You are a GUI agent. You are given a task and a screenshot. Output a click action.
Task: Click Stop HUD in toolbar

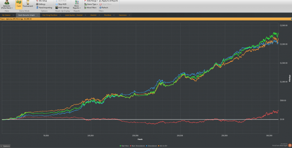62,4
